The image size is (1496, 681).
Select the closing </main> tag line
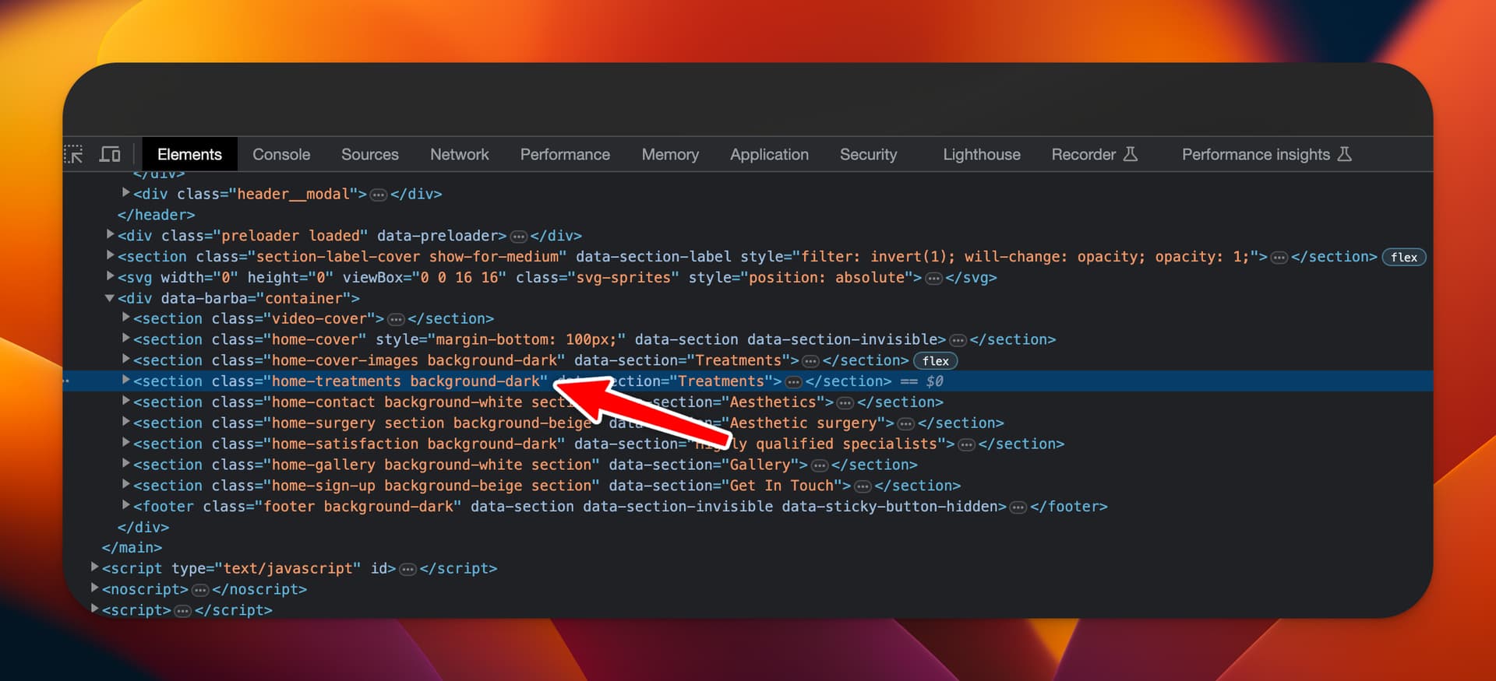click(x=132, y=548)
